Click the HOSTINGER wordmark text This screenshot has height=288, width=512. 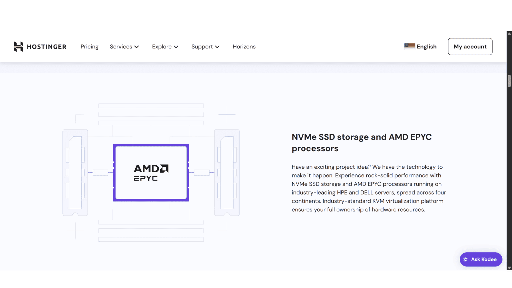pos(47,47)
